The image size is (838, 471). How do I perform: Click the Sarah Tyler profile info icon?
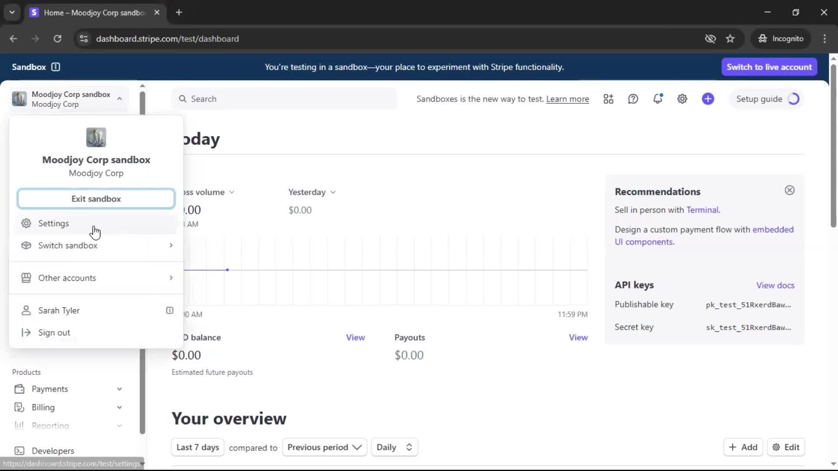pyautogui.click(x=170, y=311)
